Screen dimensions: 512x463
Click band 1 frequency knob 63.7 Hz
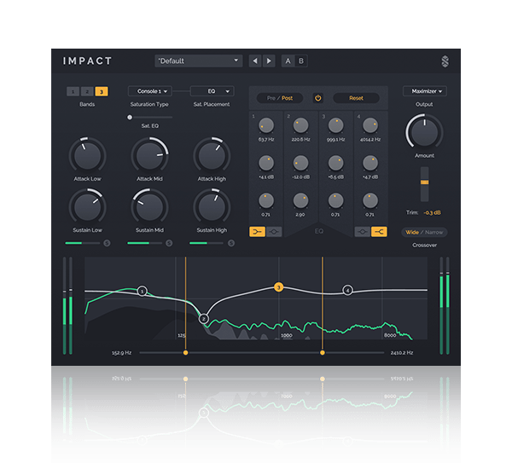coord(266,125)
